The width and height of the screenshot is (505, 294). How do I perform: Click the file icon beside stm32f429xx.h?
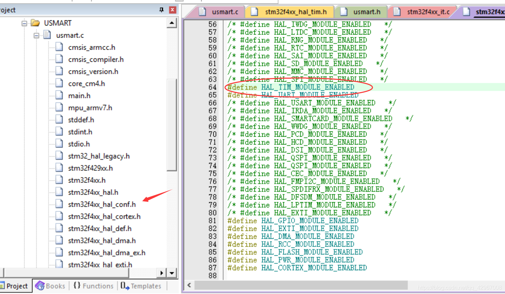tap(59, 168)
